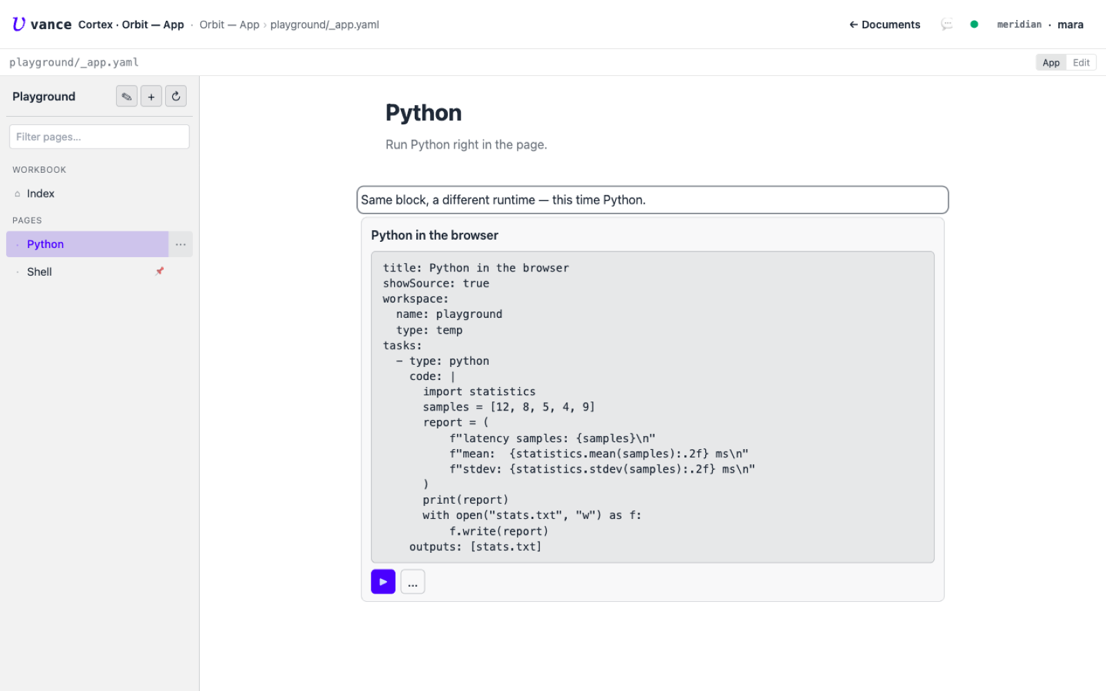Refresh the Playground sidebar
The height and width of the screenshot is (691, 1106).
(x=176, y=97)
